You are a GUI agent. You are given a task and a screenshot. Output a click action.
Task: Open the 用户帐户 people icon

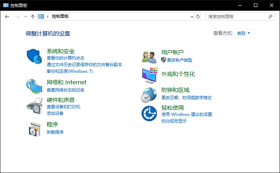(149, 57)
